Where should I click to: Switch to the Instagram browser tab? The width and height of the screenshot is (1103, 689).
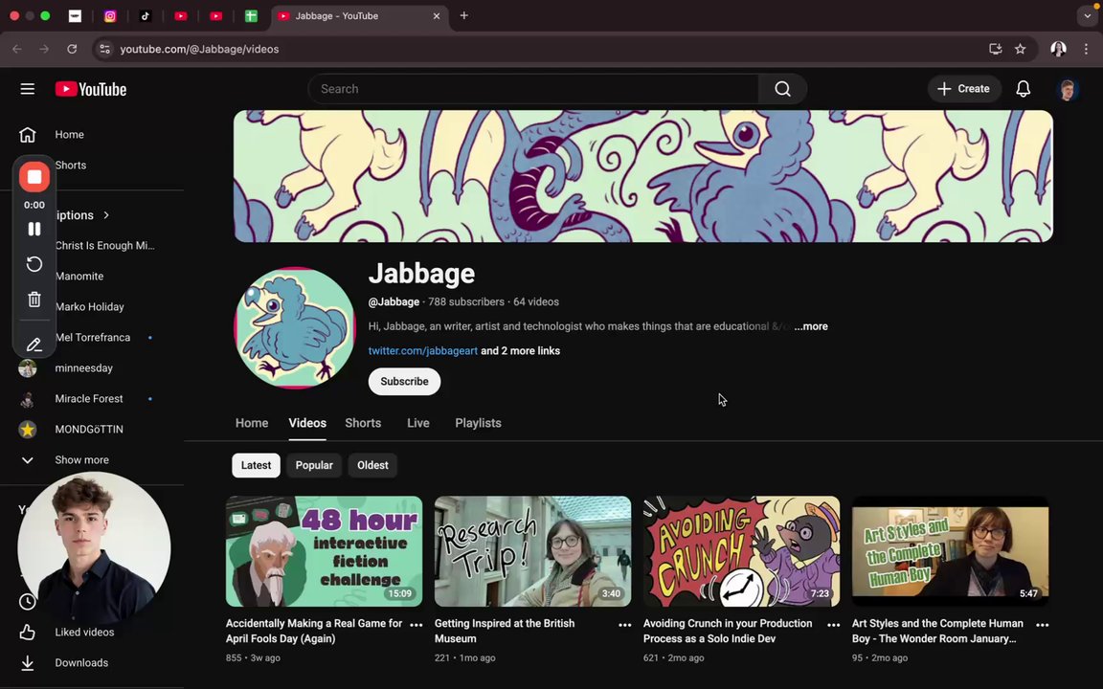(110, 15)
